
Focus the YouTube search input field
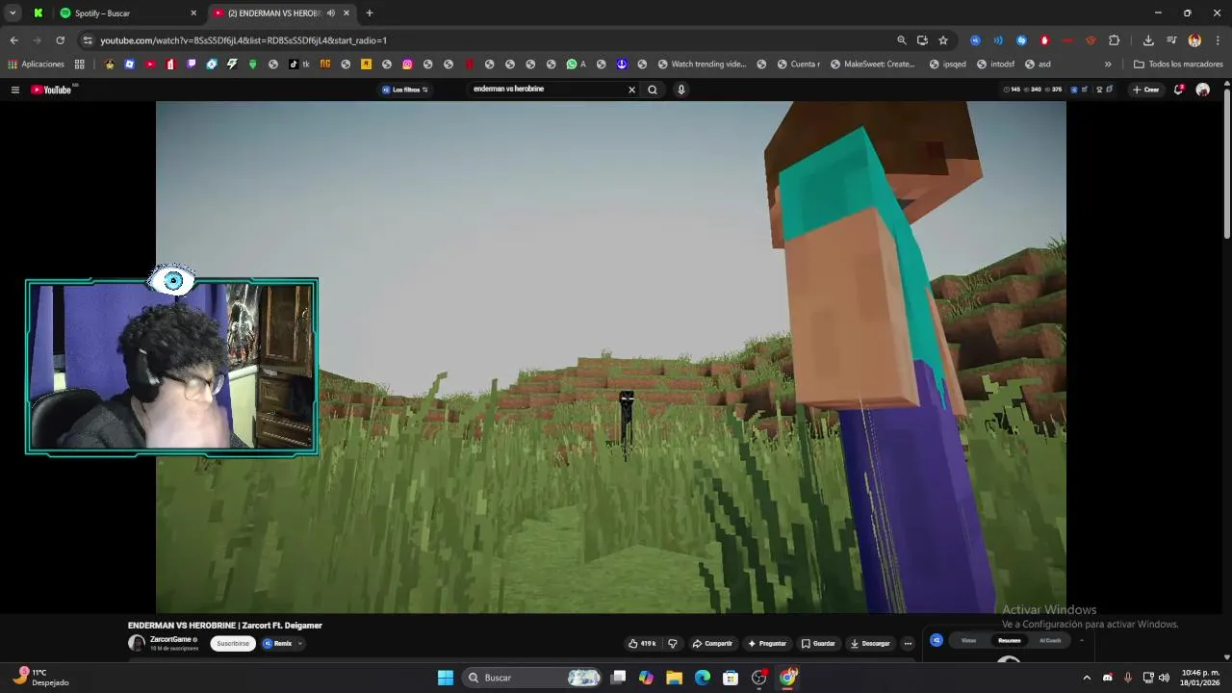click(547, 89)
